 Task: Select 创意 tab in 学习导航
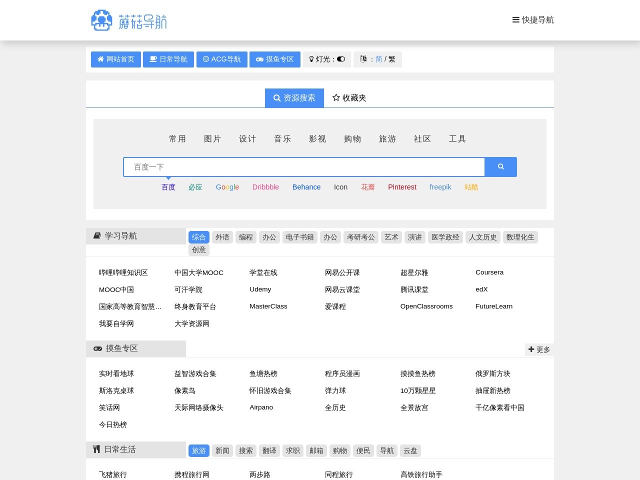[x=199, y=249]
